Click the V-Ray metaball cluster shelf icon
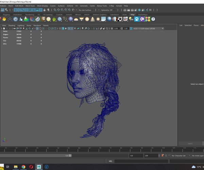The image size is (204, 170). coord(60,19)
